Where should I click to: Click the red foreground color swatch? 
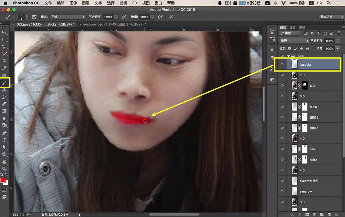click(x=3, y=180)
